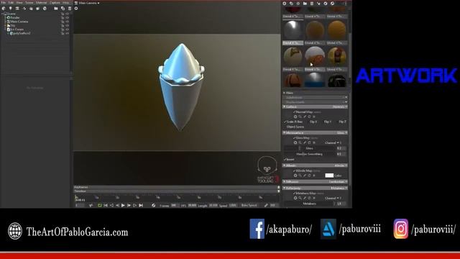Click the light bulb icon in scene toolbar
This screenshot has width=460, height=259.
10,9
